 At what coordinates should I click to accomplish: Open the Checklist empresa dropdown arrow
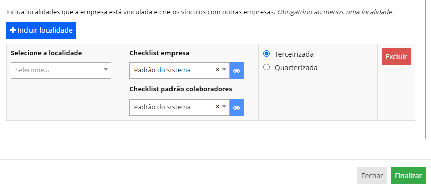click(224, 70)
